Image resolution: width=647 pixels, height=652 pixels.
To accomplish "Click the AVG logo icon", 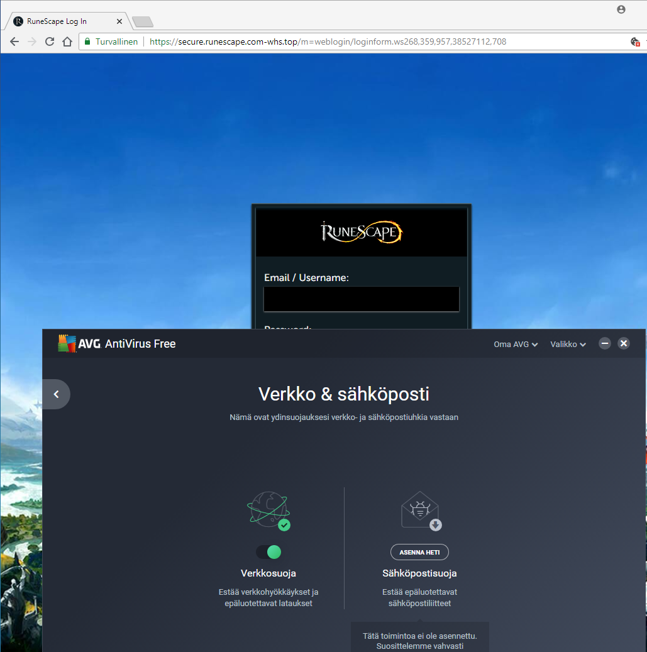I will (x=67, y=343).
